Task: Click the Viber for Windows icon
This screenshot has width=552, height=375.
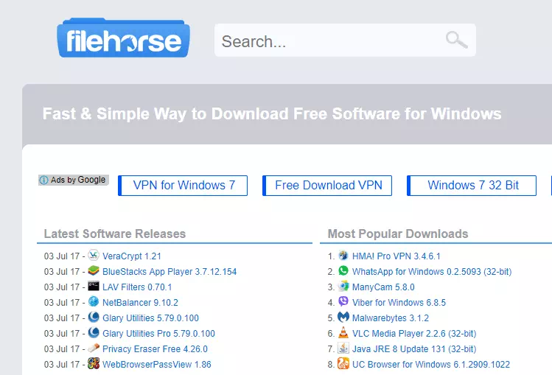Action: click(x=343, y=301)
